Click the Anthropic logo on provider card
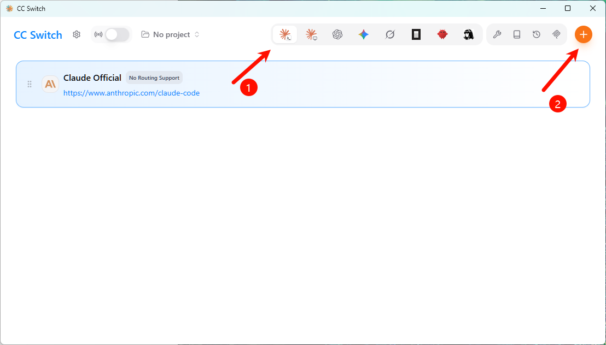The width and height of the screenshot is (606, 345). click(50, 84)
